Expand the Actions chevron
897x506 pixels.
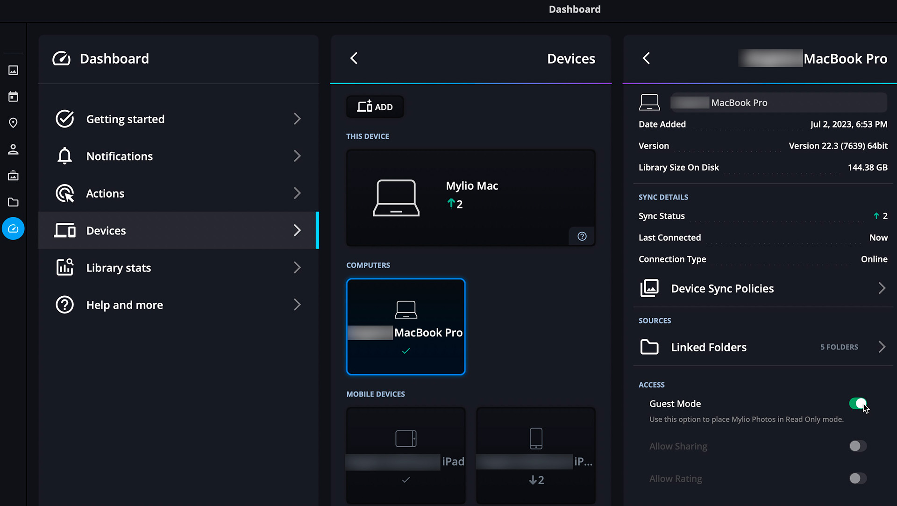(297, 193)
